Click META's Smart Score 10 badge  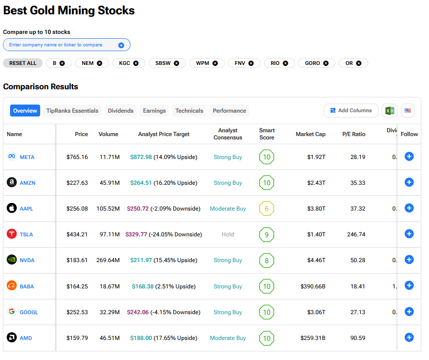(267, 157)
